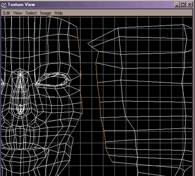
Task: Click inside the eye opening of the face UVs
Action: [x=53, y=81]
